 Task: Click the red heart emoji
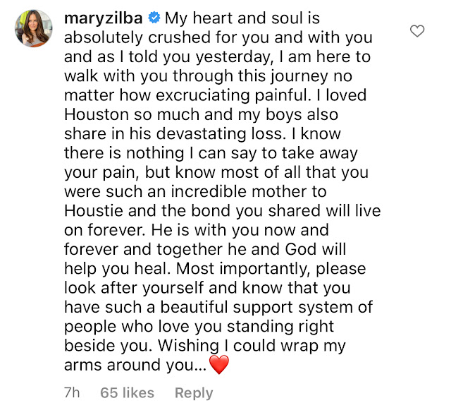[x=219, y=365]
